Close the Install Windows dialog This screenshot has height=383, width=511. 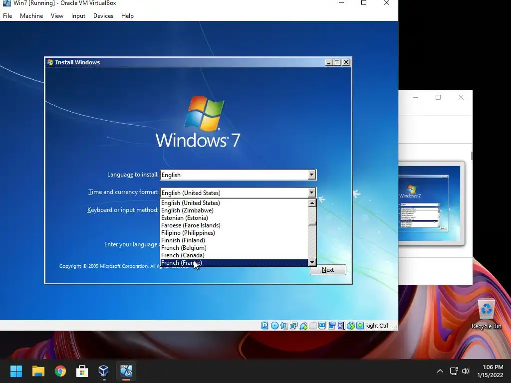pos(346,62)
